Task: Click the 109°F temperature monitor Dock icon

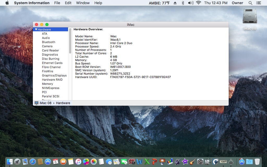Action: click(223, 161)
